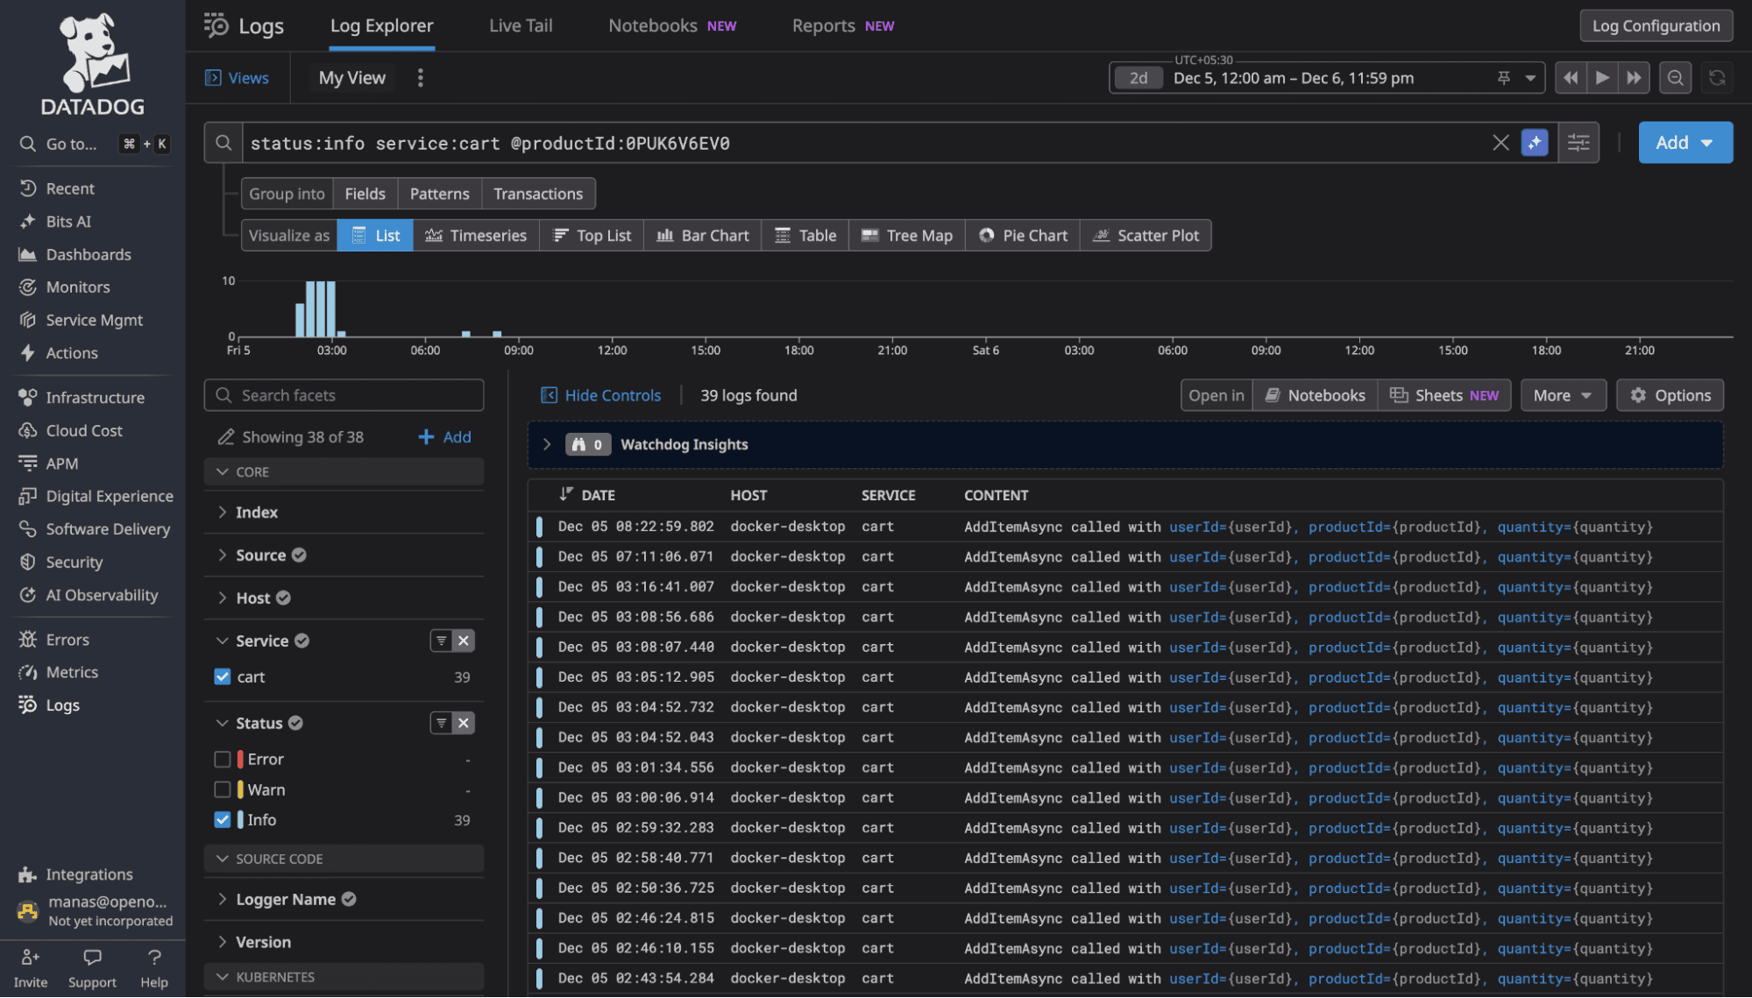Open AI Observability from the sidebar
Image resolution: width=1752 pixels, height=998 pixels.
point(99,595)
